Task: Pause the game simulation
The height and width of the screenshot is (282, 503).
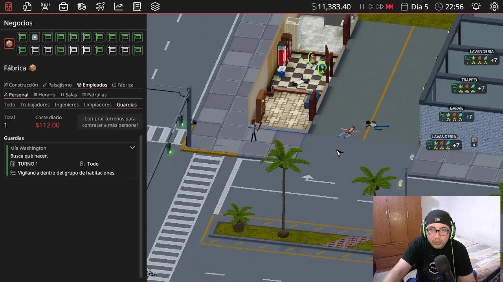Action: (x=362, y=7)
